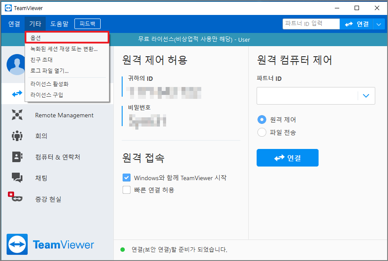The width and height of the screenshot is (388, 261).
Task: Click the 연결할 준비가 되었습니다 status text
Action: (179, 250)
